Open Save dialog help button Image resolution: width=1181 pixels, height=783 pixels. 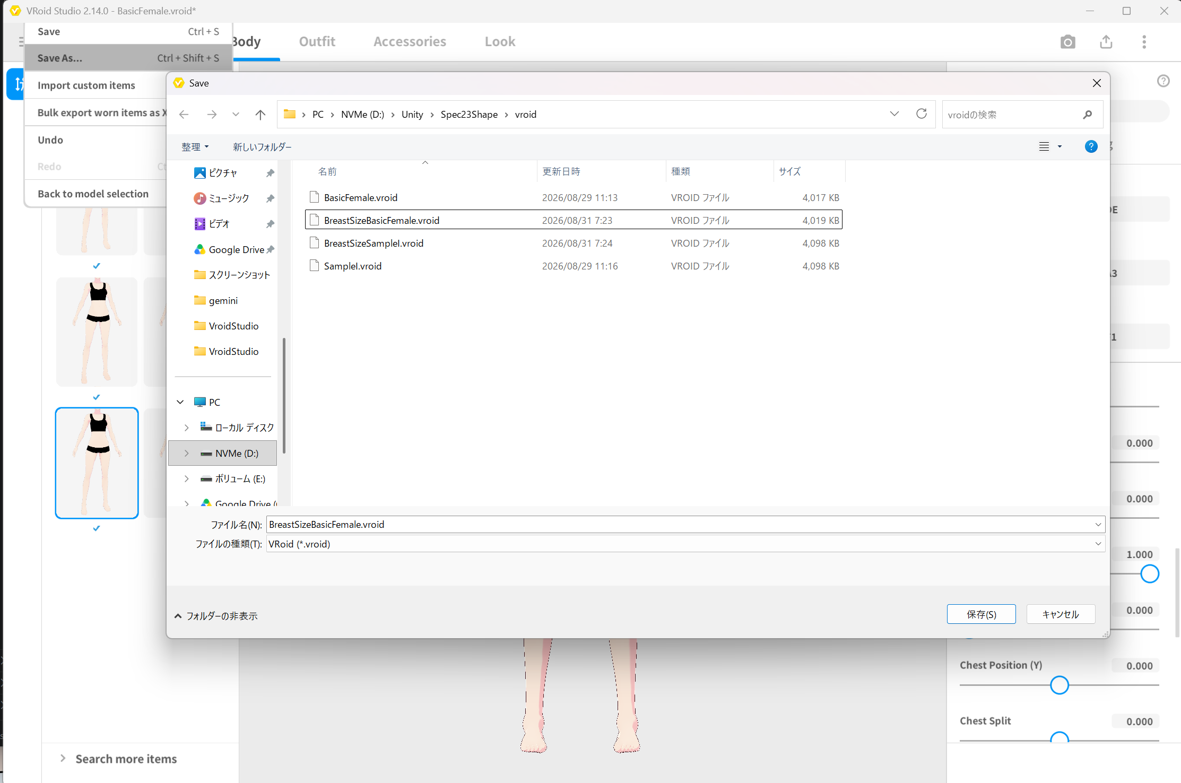(x=1091, y=146)
